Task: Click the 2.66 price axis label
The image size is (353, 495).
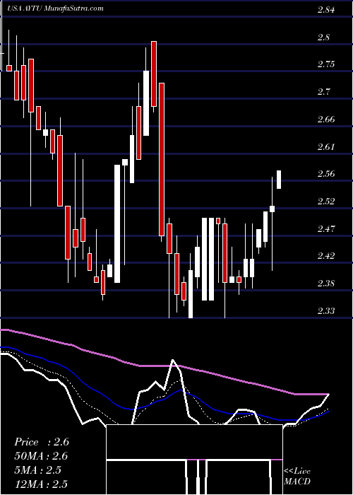Action: 326,120
